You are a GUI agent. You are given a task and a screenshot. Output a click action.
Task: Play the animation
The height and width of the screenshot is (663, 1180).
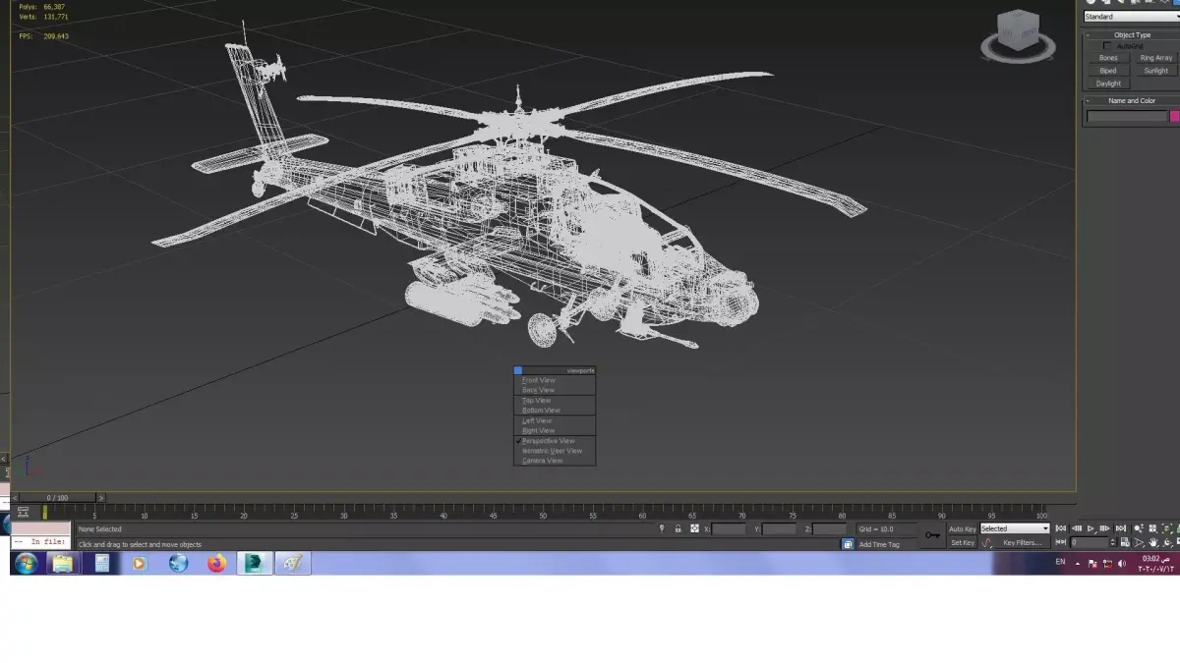point(1091,528)
